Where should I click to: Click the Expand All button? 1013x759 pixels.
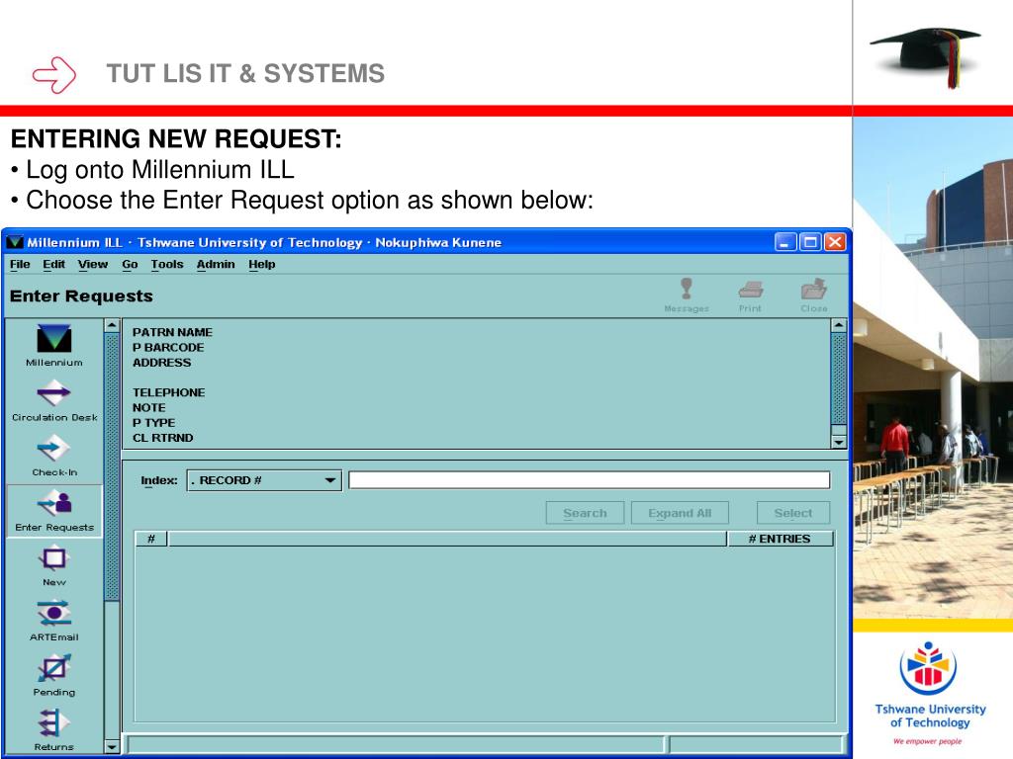click(680, 513)
